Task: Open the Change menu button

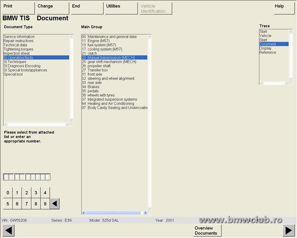Action: [53, 8]
